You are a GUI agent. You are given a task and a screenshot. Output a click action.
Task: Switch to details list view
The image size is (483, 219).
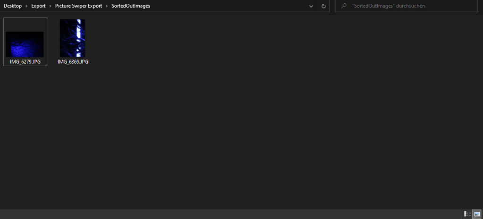click(x=468, y=214)
